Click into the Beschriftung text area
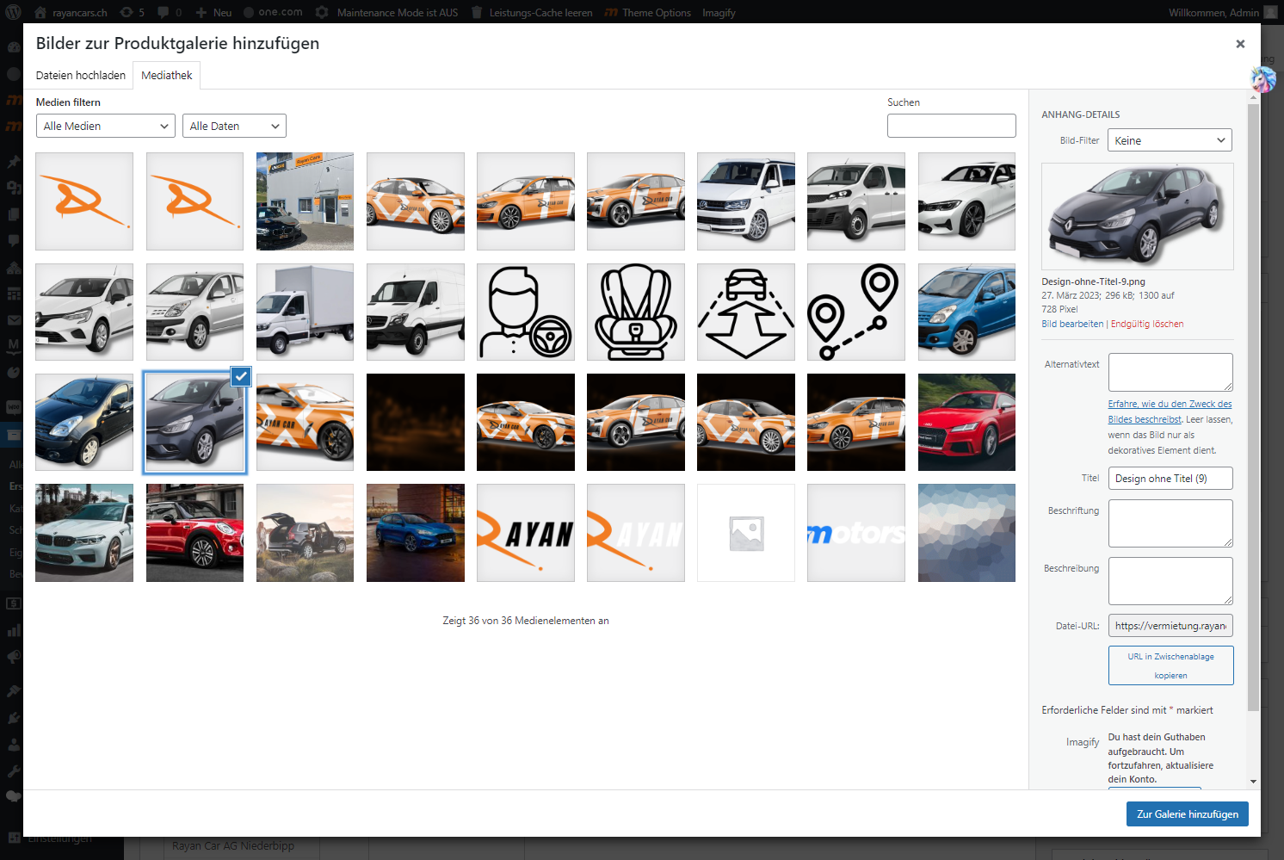The width and height of the screenshot is (1284, 860). [1170, 523]
